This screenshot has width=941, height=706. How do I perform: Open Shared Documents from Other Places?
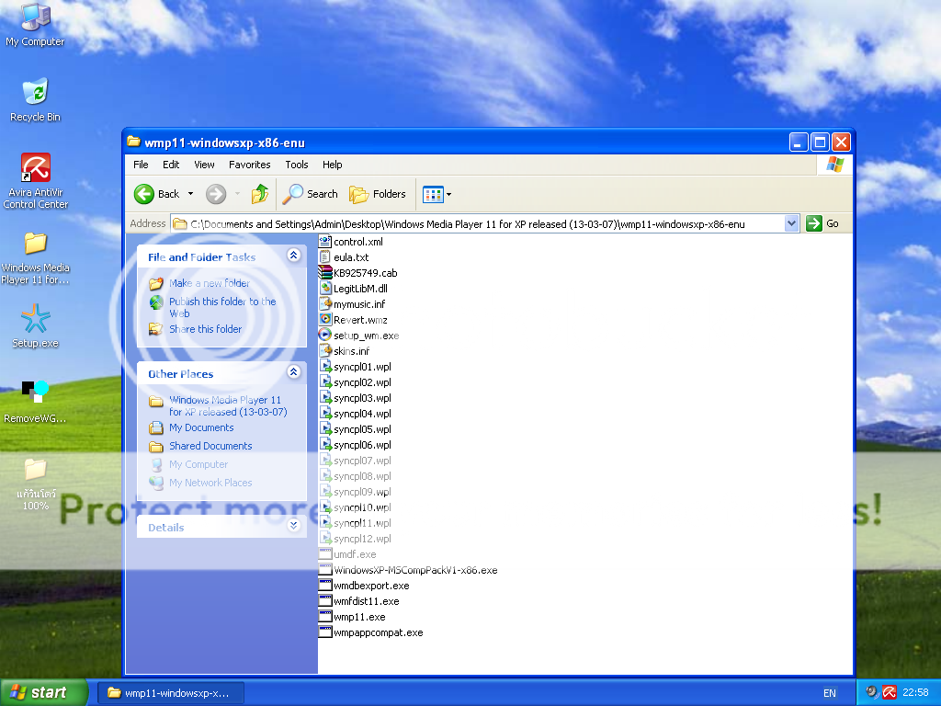210,446
